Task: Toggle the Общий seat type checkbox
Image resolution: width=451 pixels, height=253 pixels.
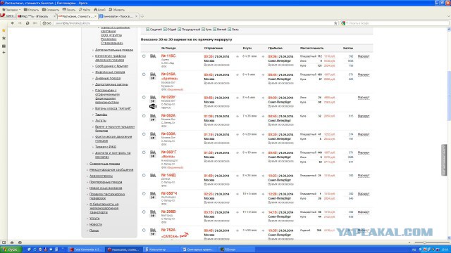Action: click(x=165, y=30)
